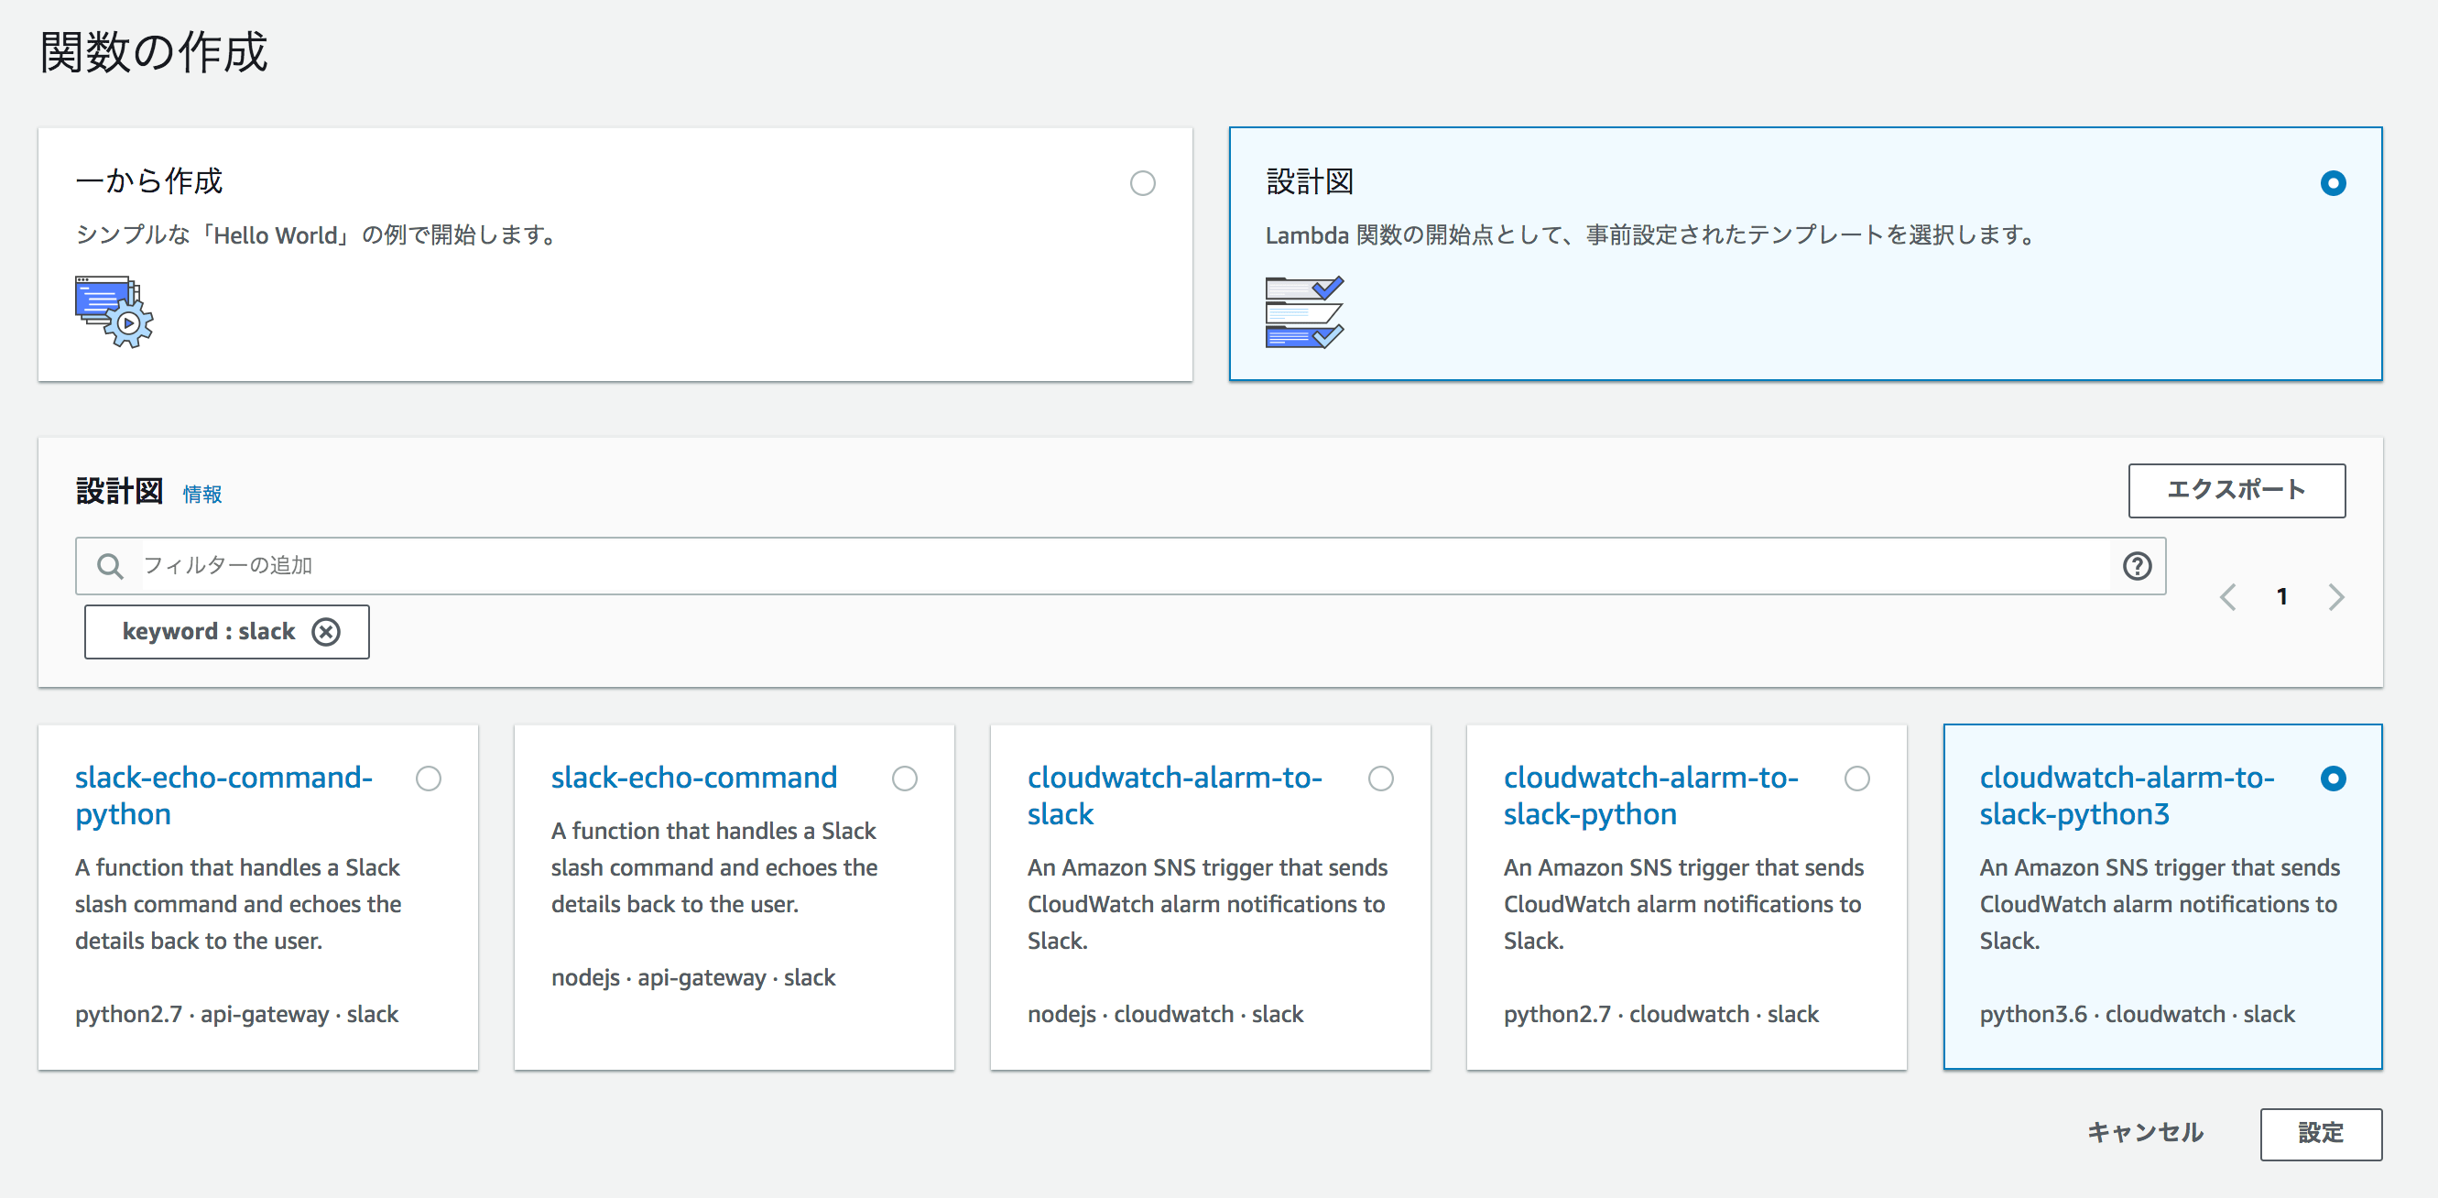Select the cloudwatch-alarm-to-slack-python blueprint radio
The width and height of the screenshot is (2438, 1198).
tap(1856, 778)
